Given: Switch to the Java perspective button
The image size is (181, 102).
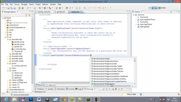Looking at the screenshot, I should coord(155,8).
